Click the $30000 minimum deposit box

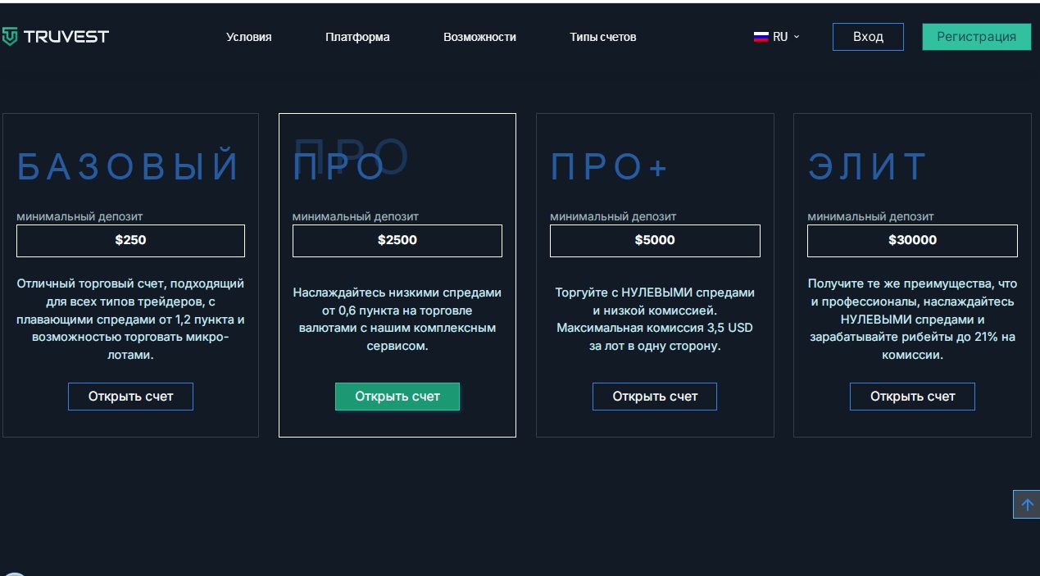pos(912,241)
